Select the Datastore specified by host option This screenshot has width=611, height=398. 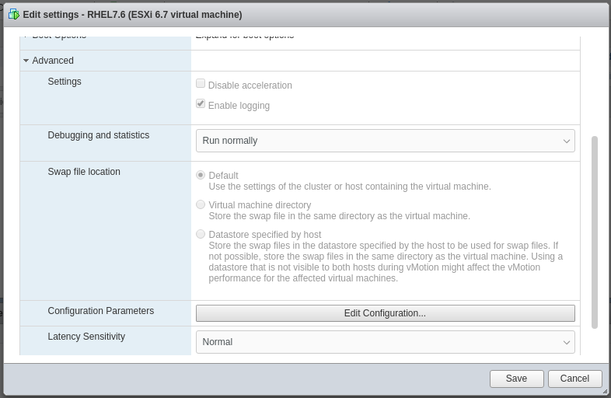(201, 235)
